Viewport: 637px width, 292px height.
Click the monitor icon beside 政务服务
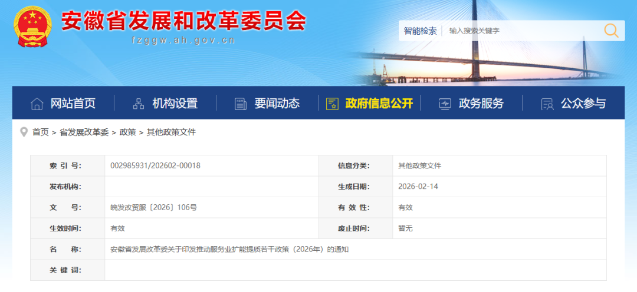click(445, 104)
